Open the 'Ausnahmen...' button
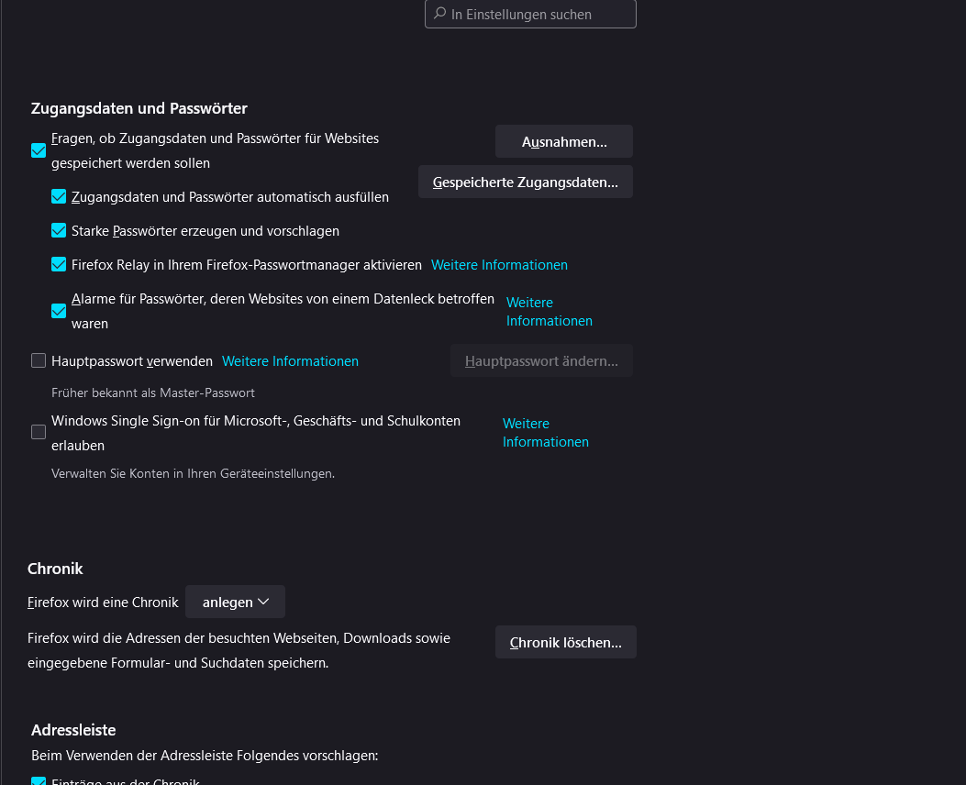The image size is (966, 785). click(564, 142)
